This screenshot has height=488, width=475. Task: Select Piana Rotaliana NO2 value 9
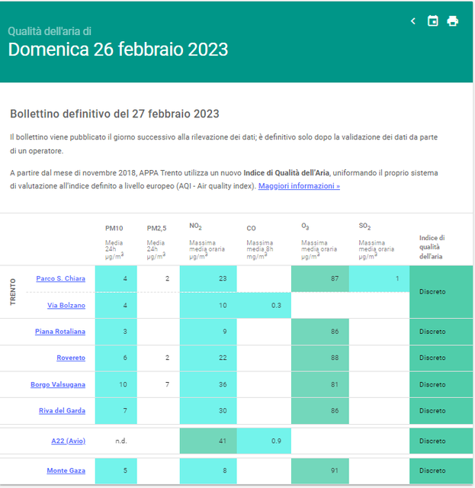(208, 332)
